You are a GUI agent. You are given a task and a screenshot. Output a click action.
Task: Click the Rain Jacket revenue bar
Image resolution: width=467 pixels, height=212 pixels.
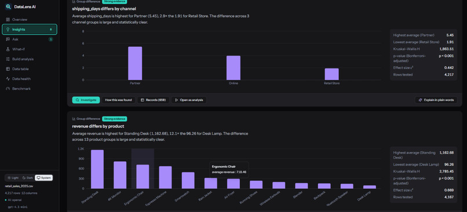pos(210,184)
